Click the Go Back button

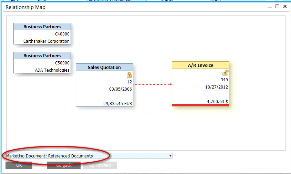[x=64, y=165]
